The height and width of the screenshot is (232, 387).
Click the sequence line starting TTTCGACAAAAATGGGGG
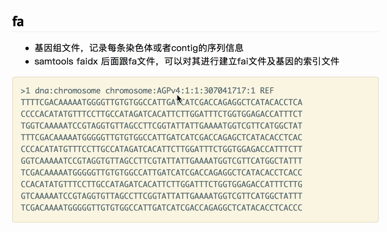162,137
